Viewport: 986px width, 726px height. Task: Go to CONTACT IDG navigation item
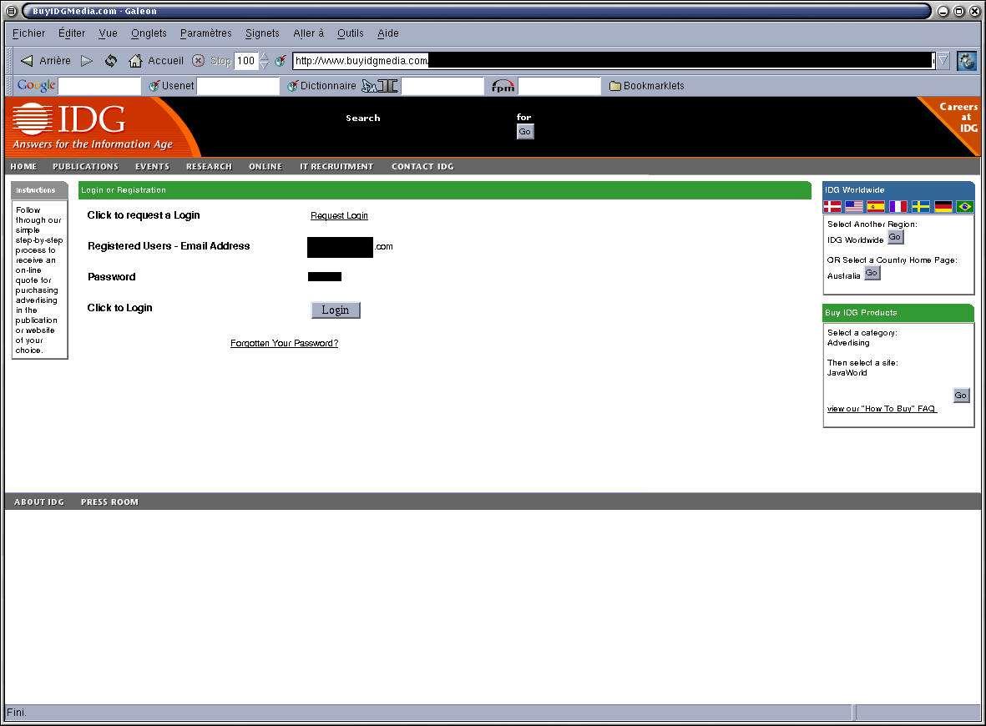pyautogui.click(x=422, y=167)
